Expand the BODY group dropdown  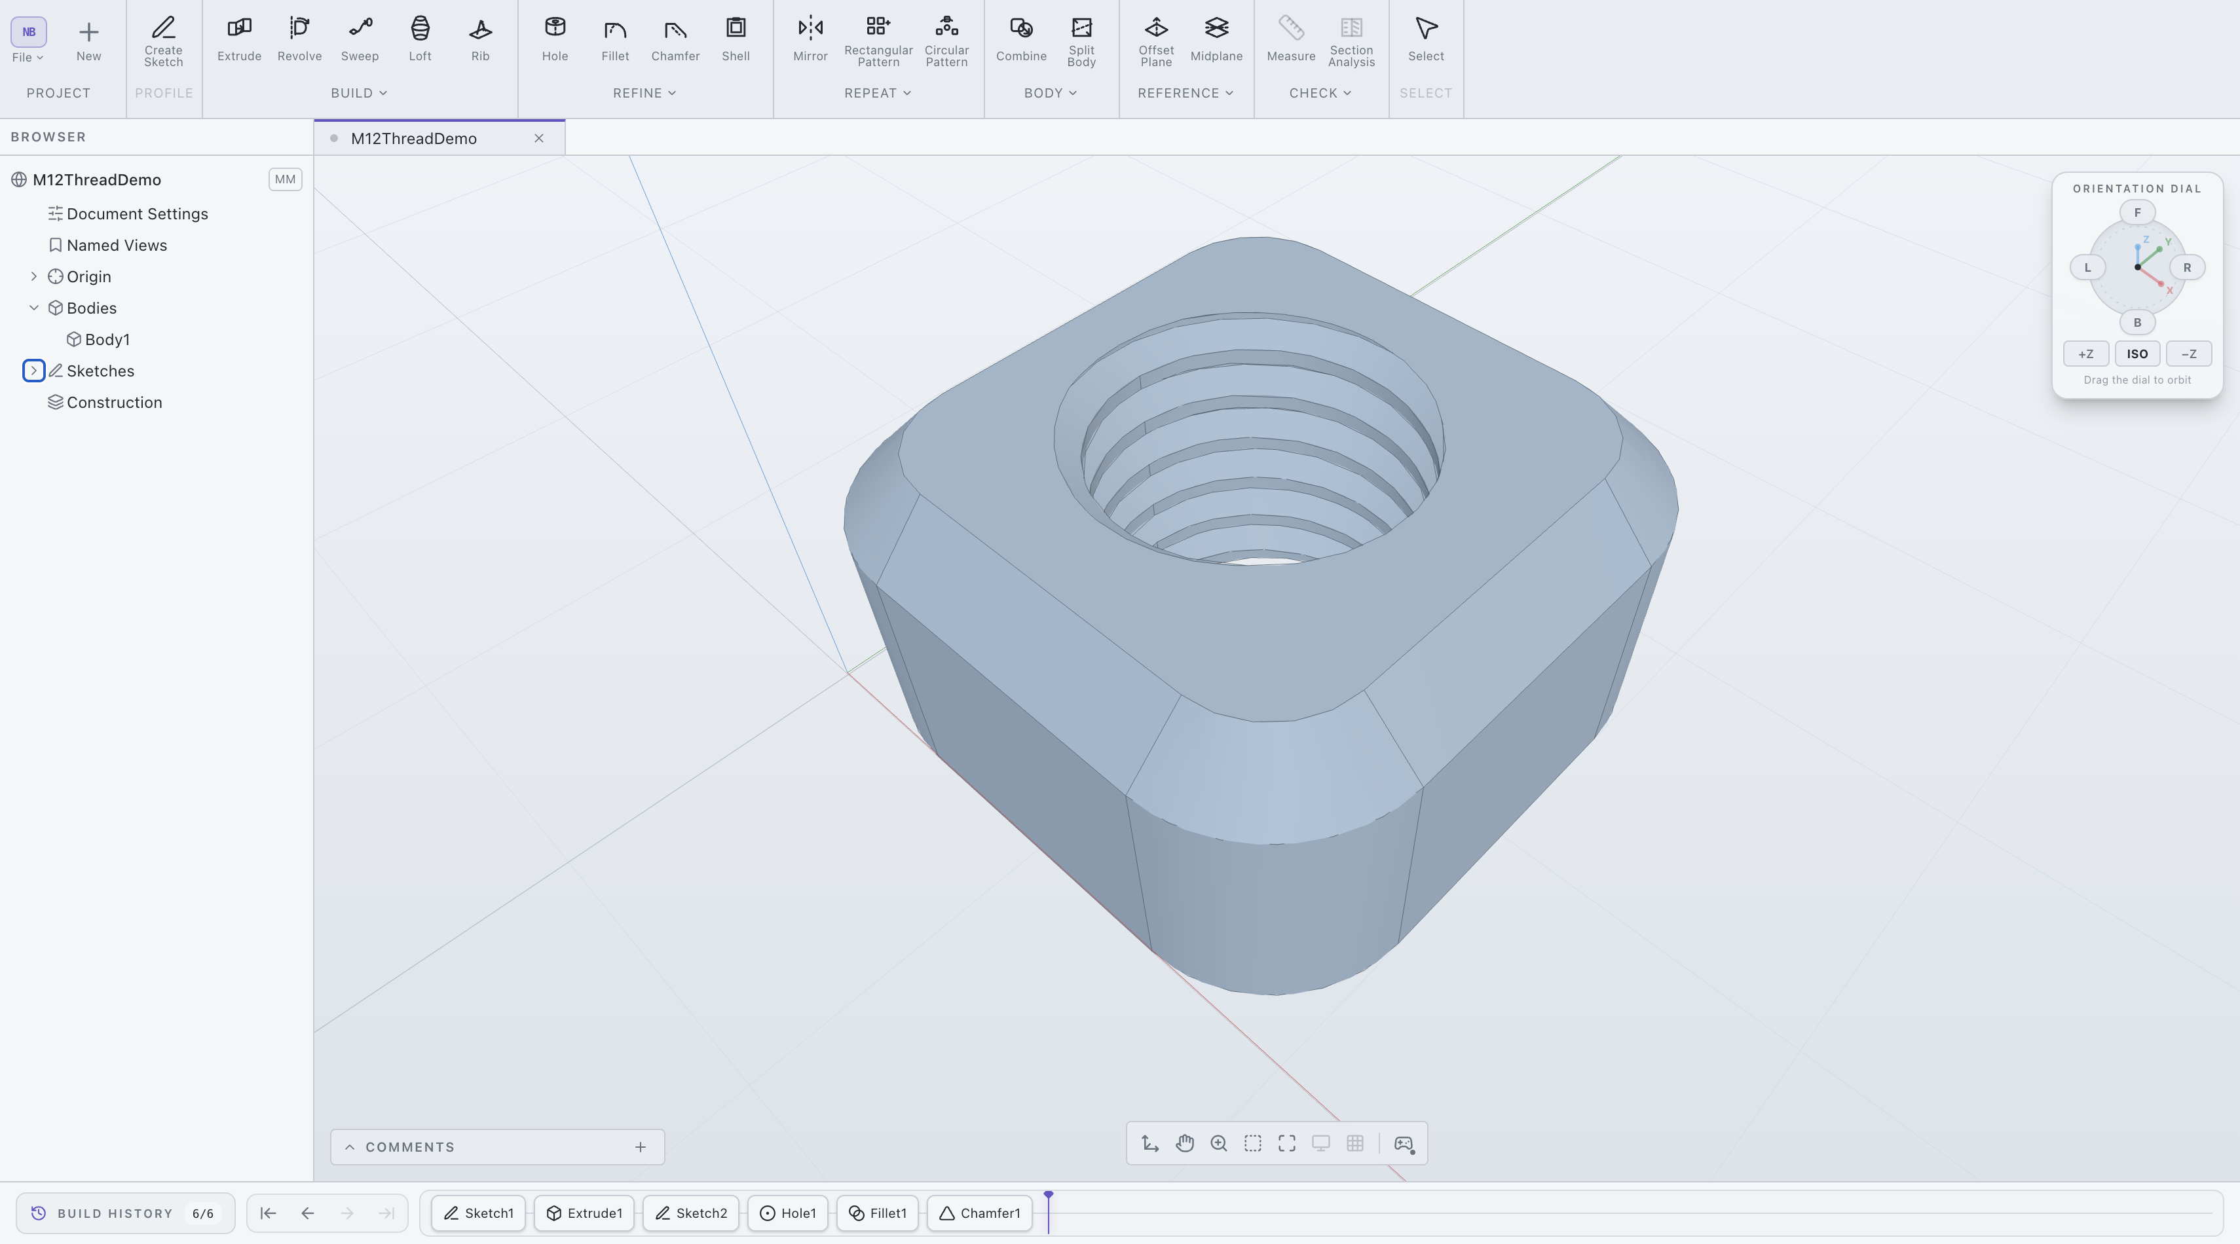(x=1051, y=93)
